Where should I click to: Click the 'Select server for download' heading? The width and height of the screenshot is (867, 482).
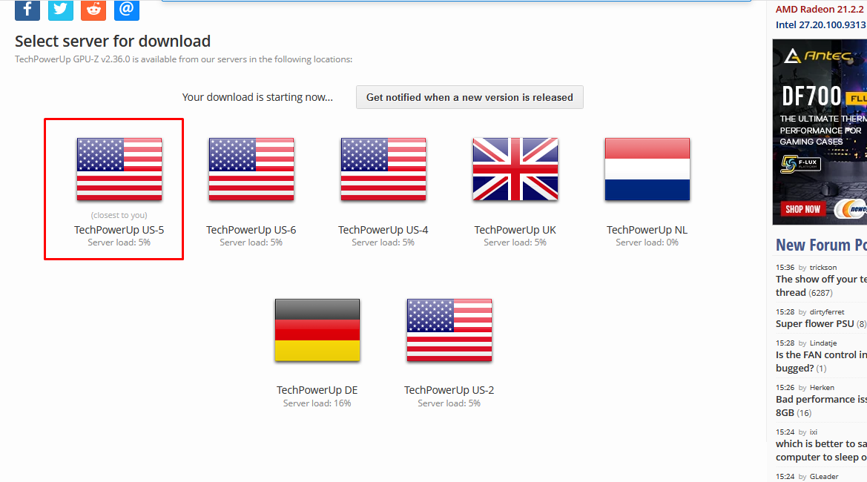(x=113, y=41)
